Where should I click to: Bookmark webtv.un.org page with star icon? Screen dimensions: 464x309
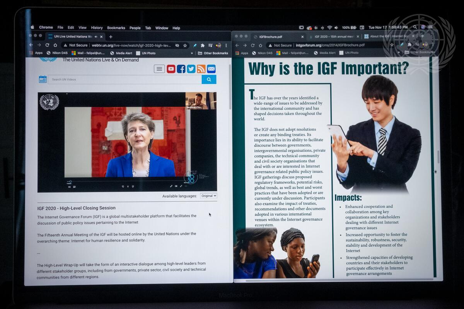click(x=185, y=45)
